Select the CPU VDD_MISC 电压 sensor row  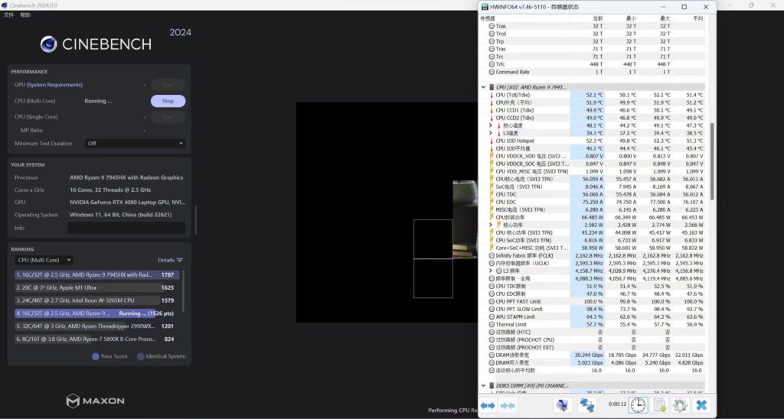point(593,171)
